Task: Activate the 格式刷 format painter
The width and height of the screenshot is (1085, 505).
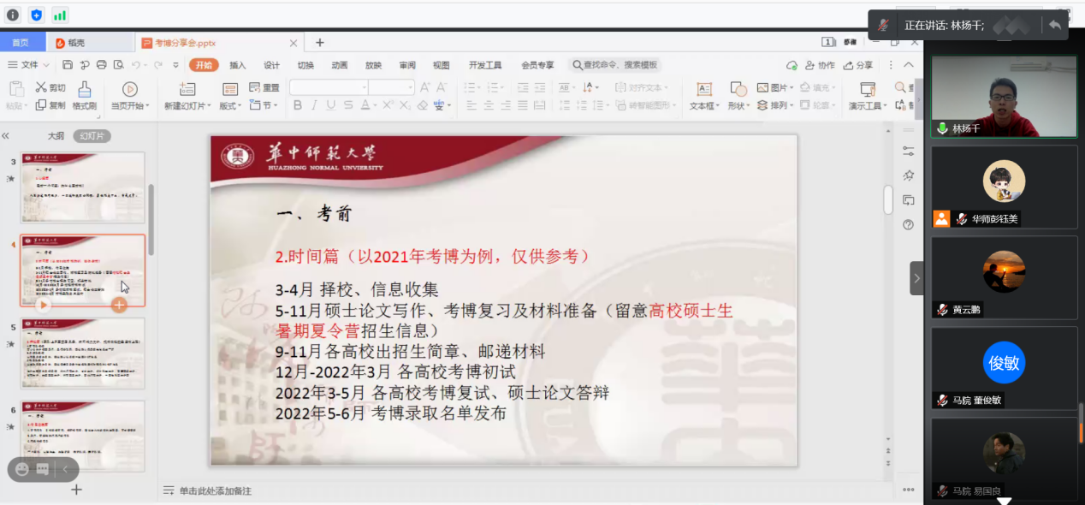Action: [x=85, y=95]
